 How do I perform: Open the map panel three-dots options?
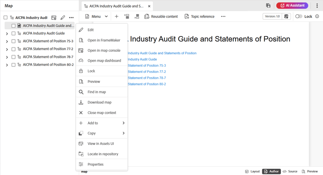pyautogui.click(x=71, y=18)
